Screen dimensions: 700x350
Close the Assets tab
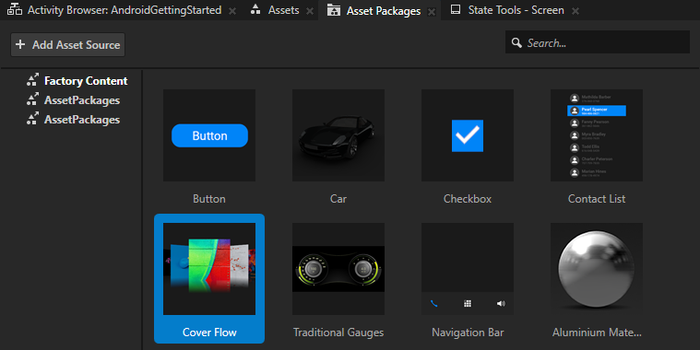tap(310, 11)
